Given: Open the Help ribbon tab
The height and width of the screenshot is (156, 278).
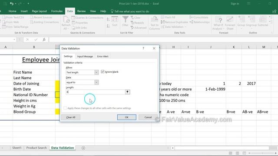Looking at the screenshot, I should pos(103,11).
